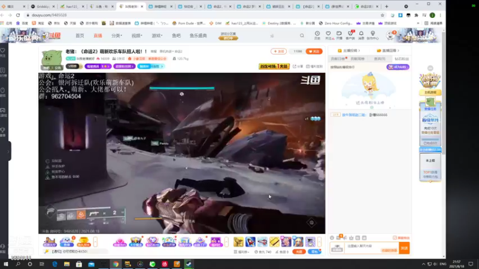Viewport: 479px width, 269px height.
Task: Open followed channels heart icon
Action: (x=328, y=35)
